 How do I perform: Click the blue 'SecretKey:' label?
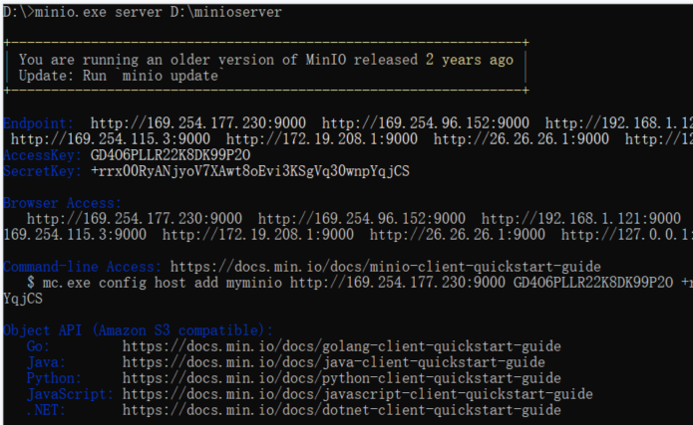click(x=42, y=171)
